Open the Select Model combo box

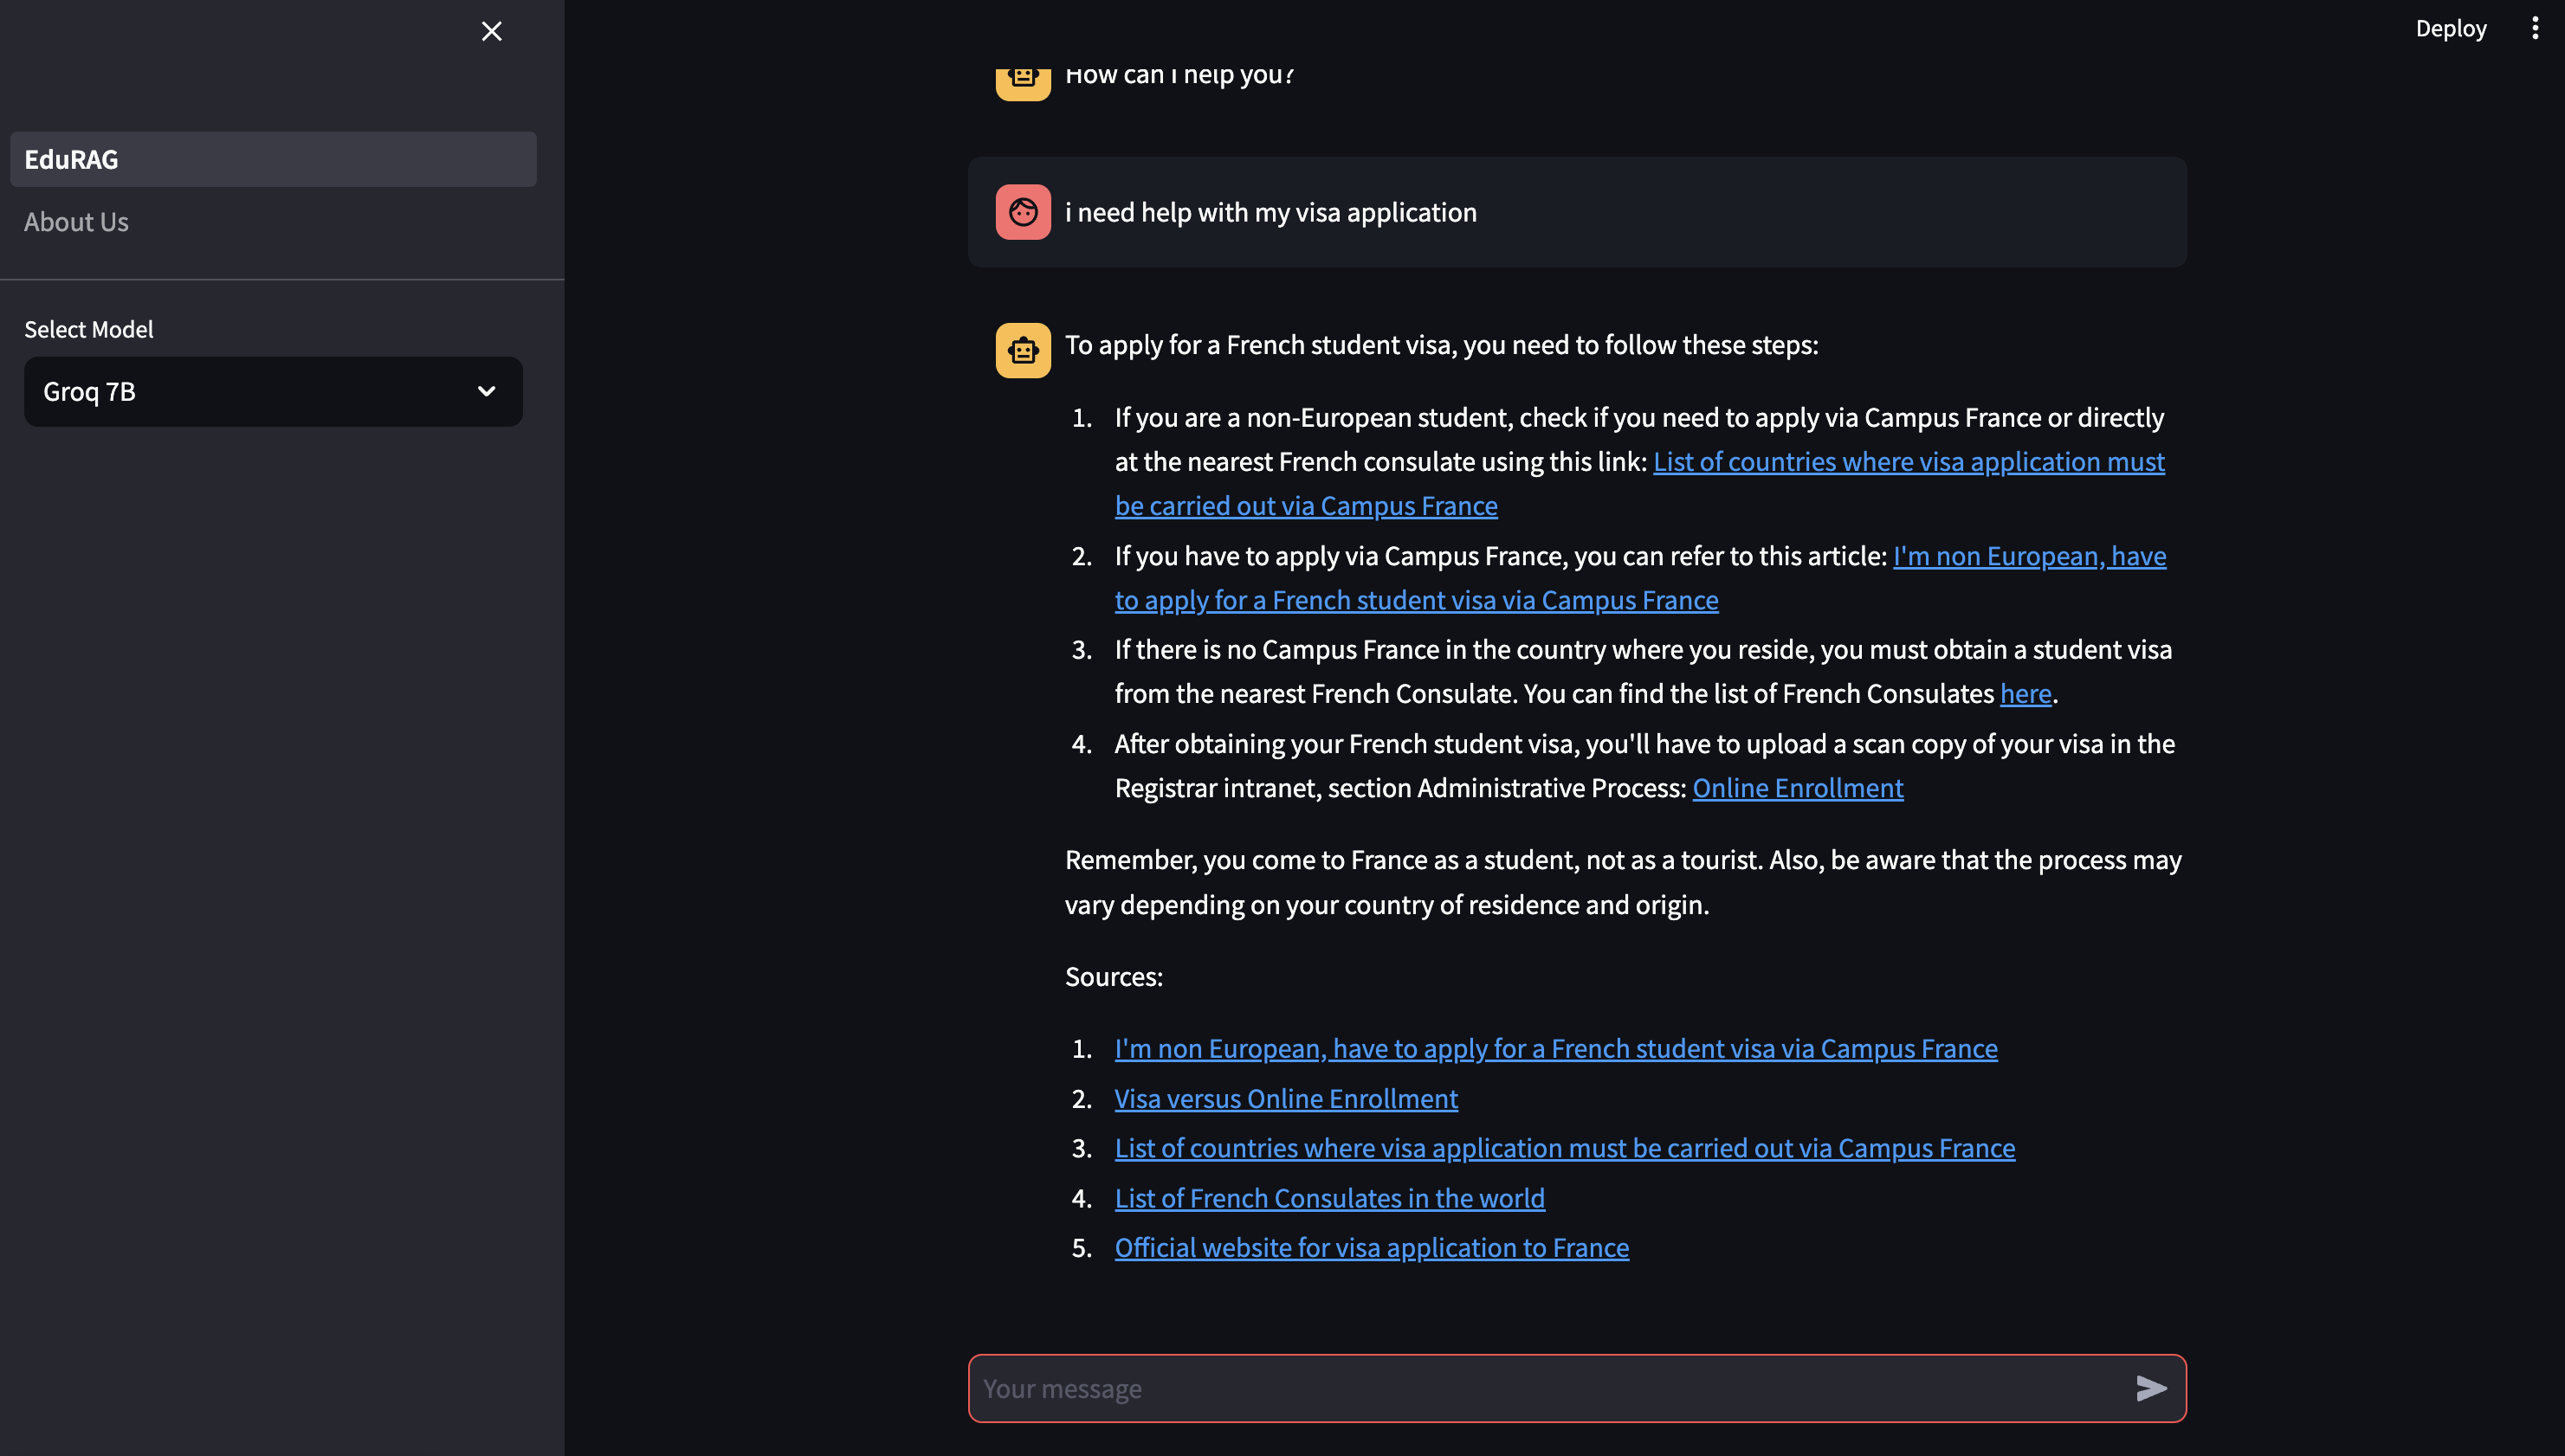(x=250, y=391)
